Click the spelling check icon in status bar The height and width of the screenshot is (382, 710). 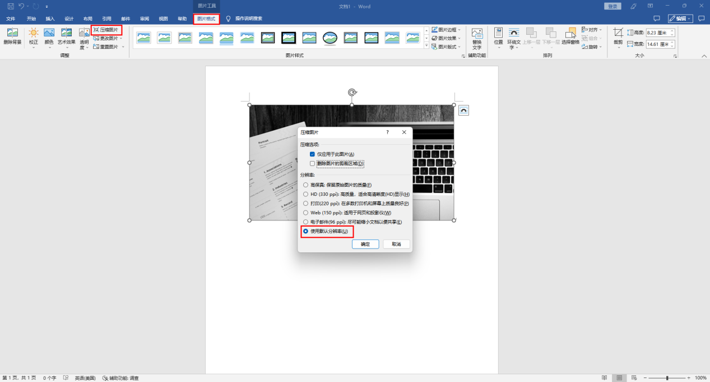(66, 378)
